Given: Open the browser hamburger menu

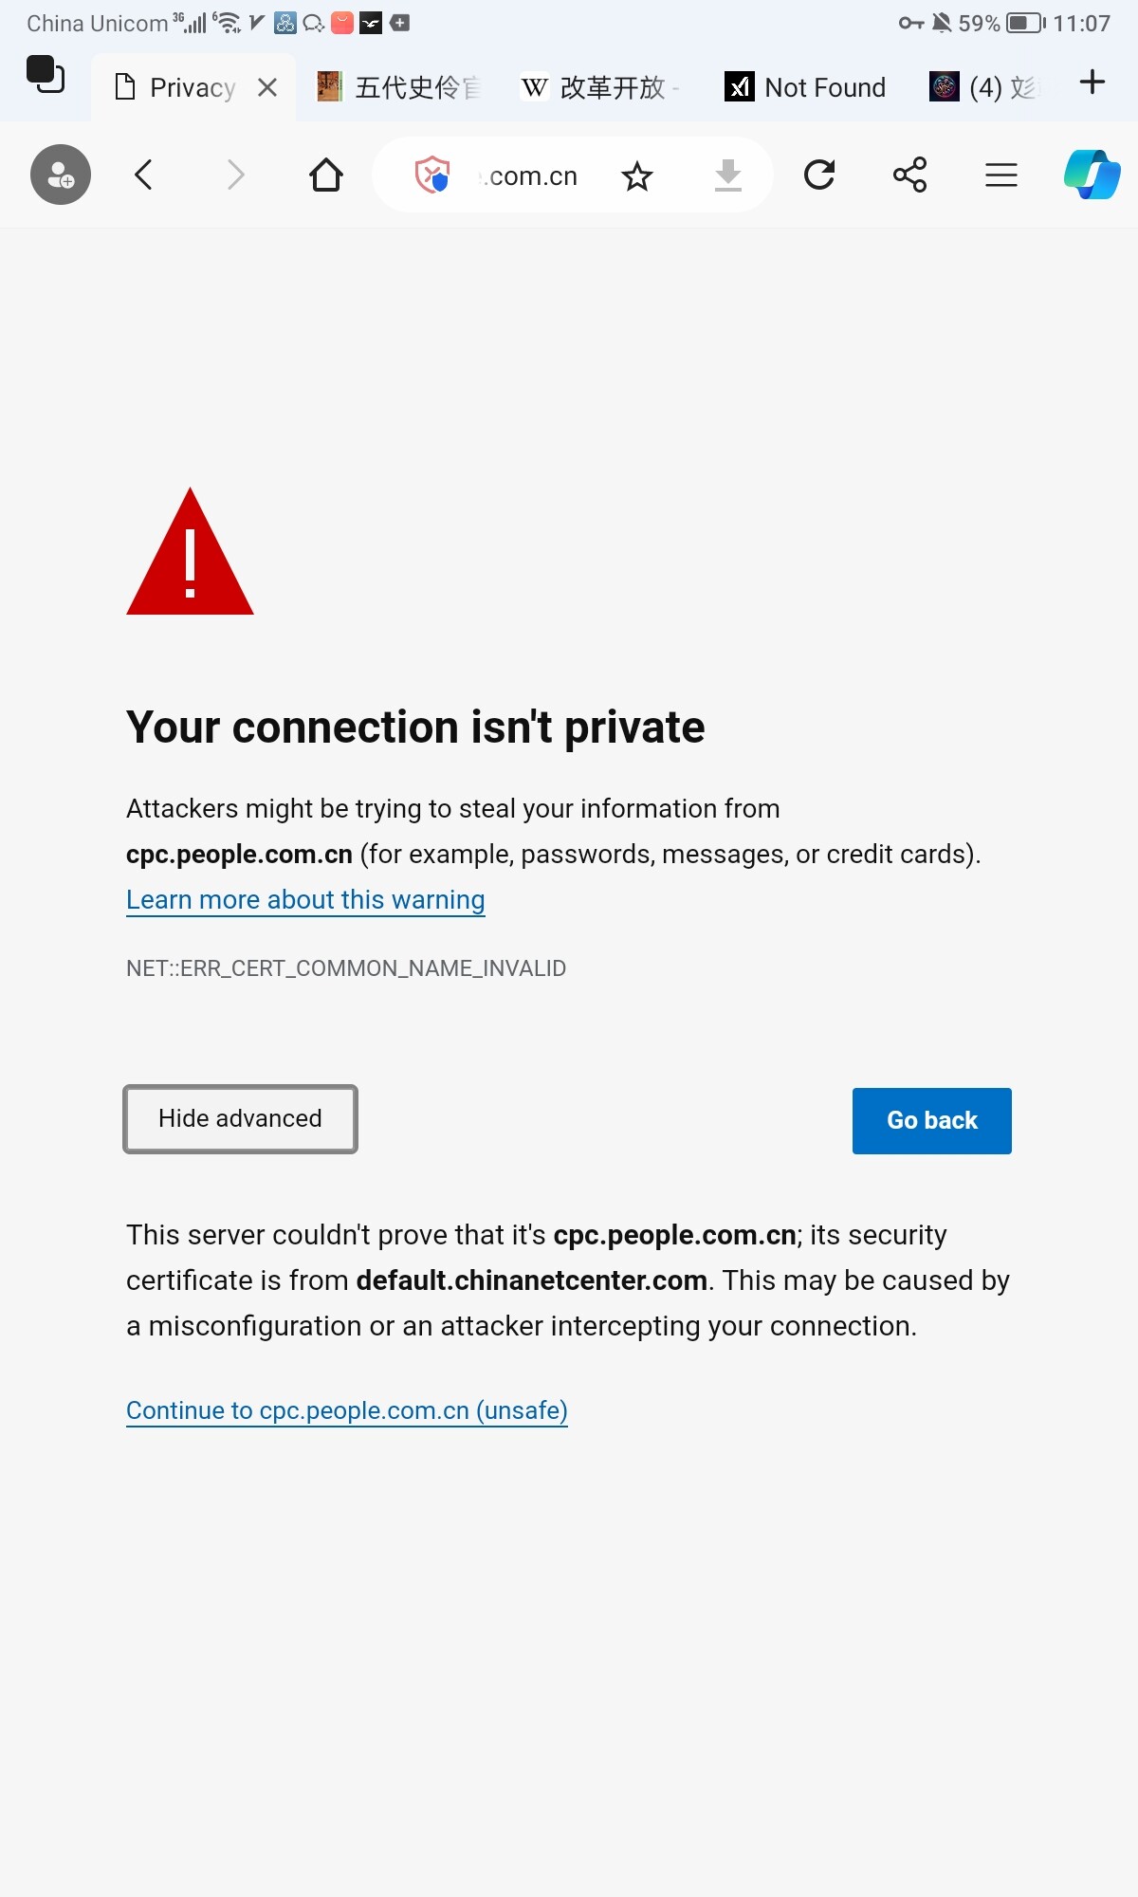Looking at the screenshot, I should pos(1001,175).
